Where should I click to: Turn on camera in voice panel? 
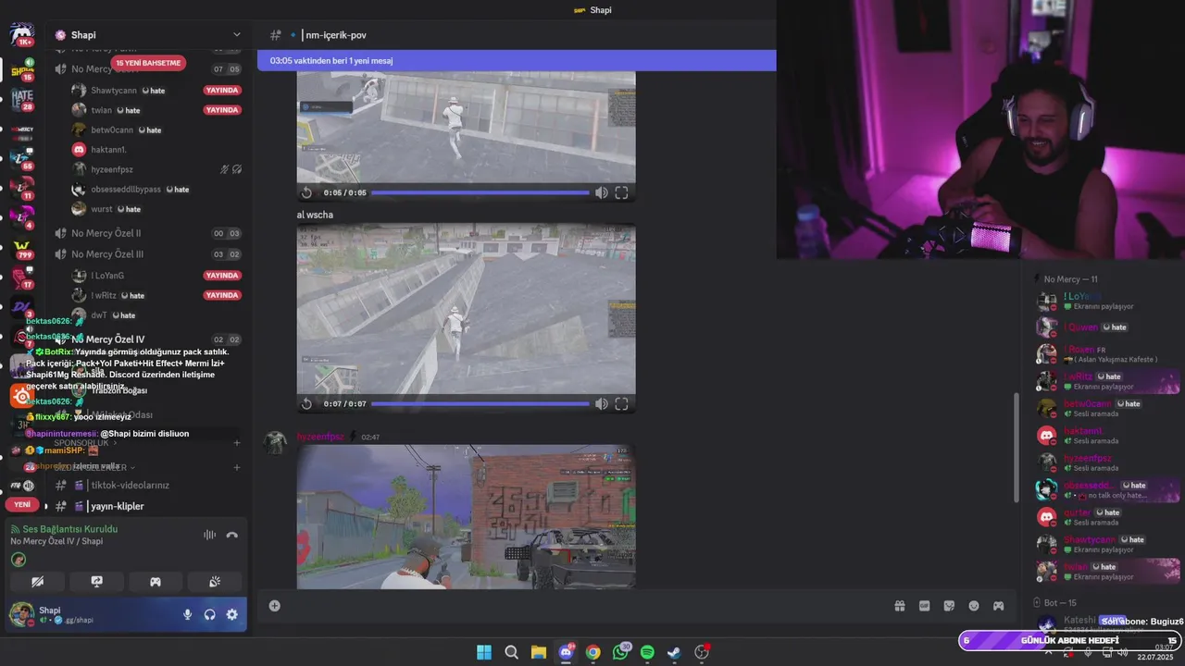pos(37,582)
